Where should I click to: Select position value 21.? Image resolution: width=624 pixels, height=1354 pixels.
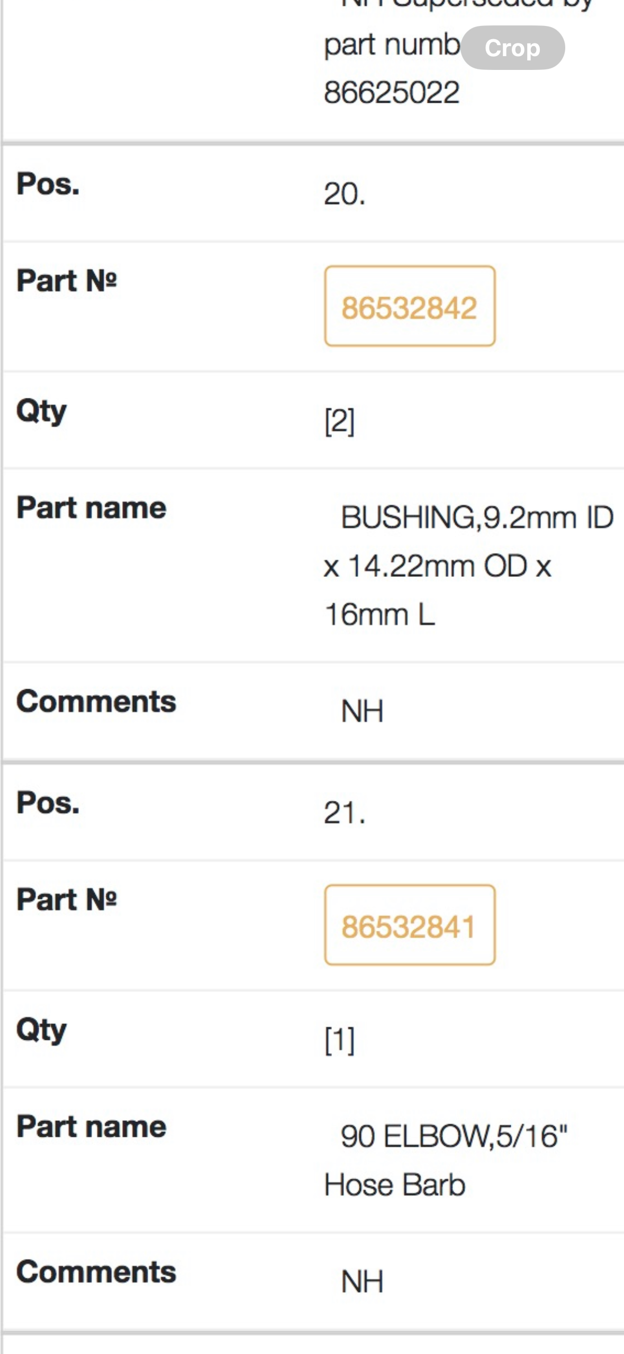click(x=345, y=812)
